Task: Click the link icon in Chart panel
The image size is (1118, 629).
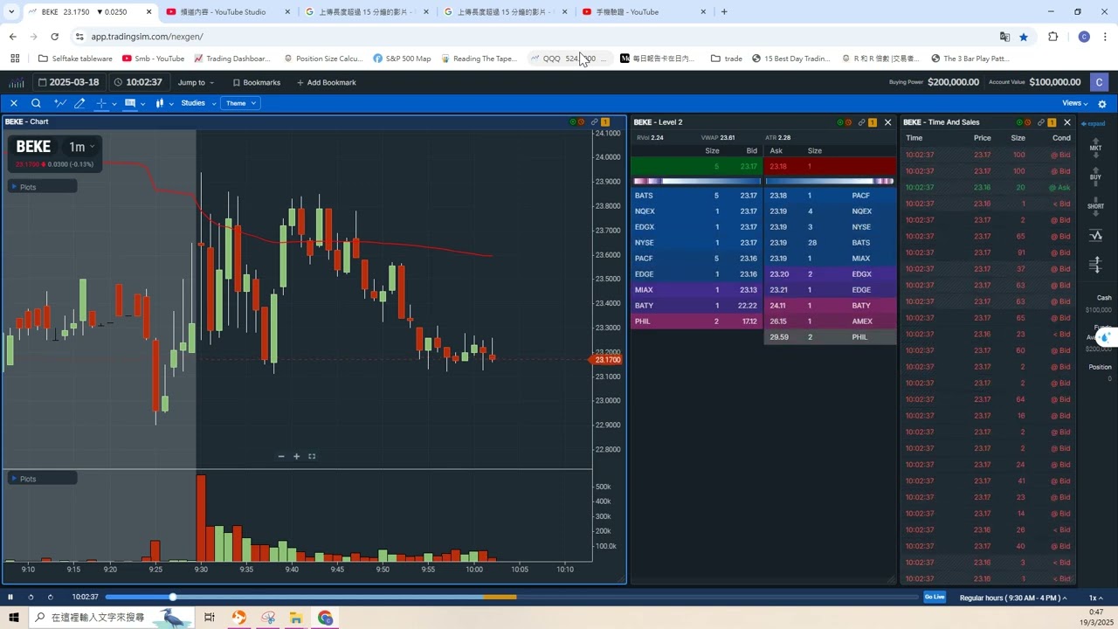Action: pyautogui.click(x=594, y=122)
